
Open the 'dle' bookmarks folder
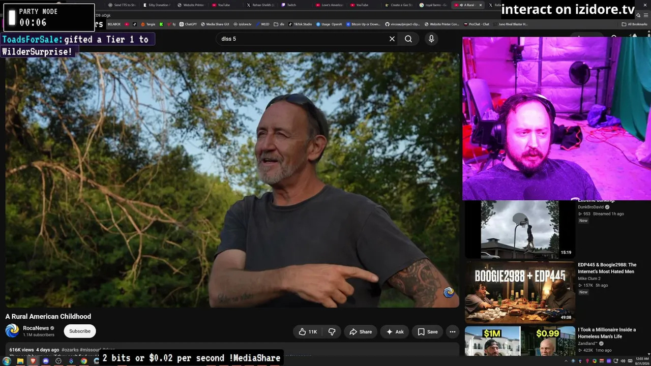coord(279,24)
